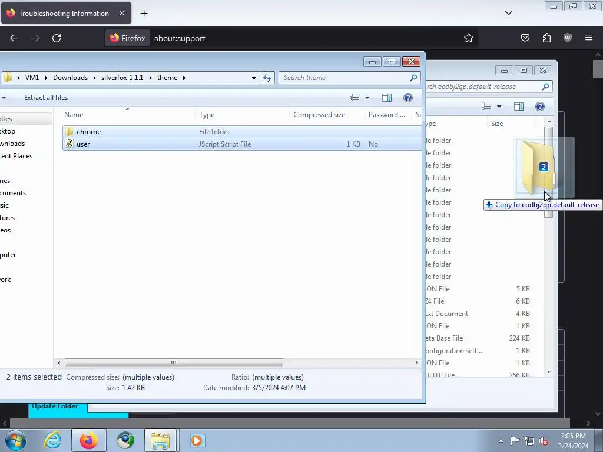Click the about:support URL field

pos(180,38)
